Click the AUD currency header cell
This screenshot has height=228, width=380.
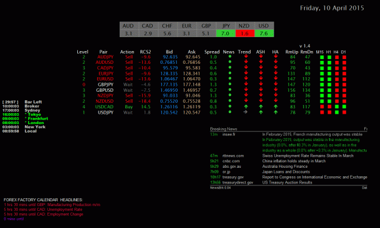tap(128, 26)
